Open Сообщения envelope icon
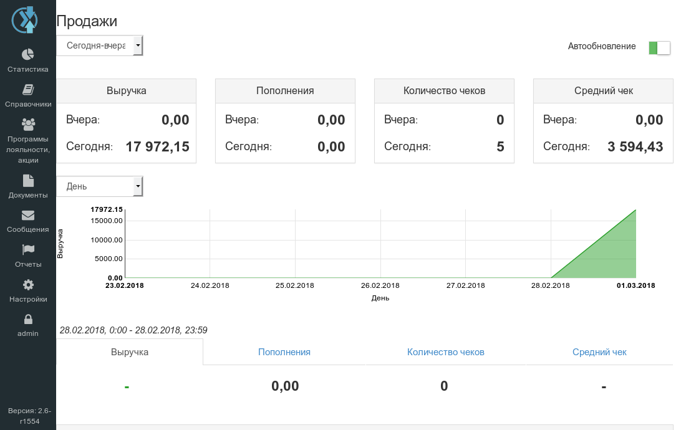 click(28, 216)
